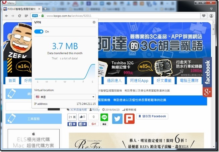Click the IP address 173.244.211.15
The width and height of the screenshot is (219, 152).
(86, 104)
